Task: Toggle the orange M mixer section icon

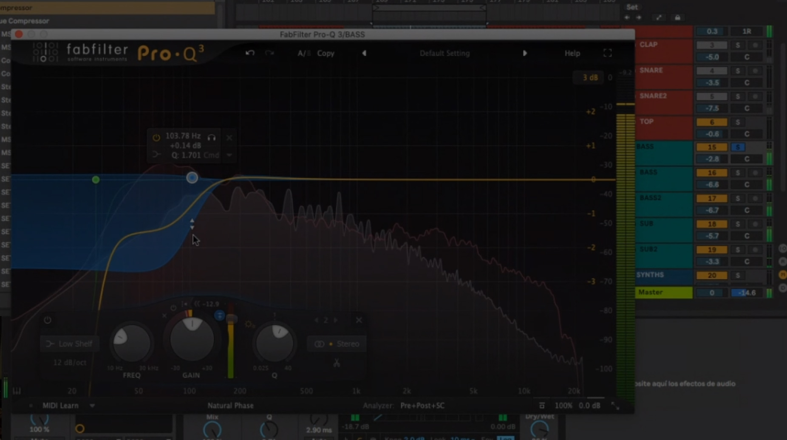Action: pos(783,275)
